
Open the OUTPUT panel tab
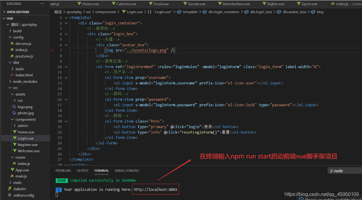click(x=83, y=171)
